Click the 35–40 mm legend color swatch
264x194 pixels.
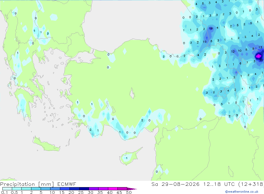click(x=103, y=189)
